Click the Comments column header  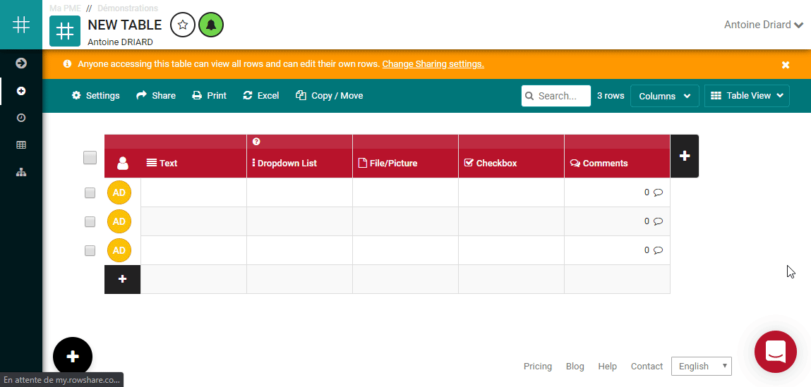[x=618, y=163]
